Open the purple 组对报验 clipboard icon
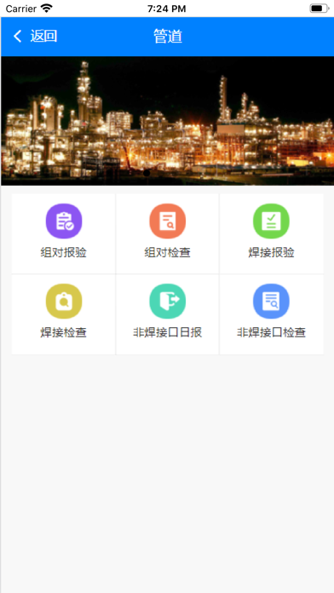This screenshot has width=334, height=593. pyautogui.click(x=64, y=222)
